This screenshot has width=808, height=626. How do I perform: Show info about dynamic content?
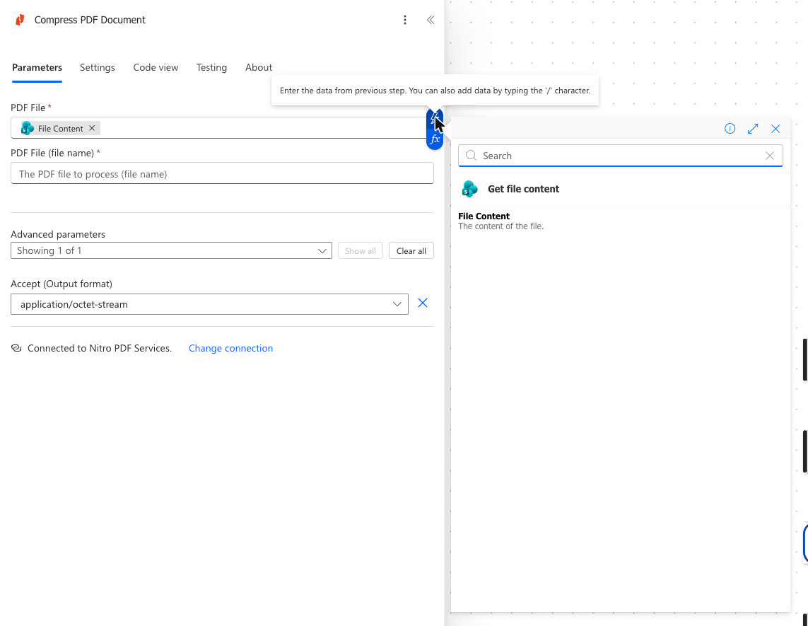[730, 129]
